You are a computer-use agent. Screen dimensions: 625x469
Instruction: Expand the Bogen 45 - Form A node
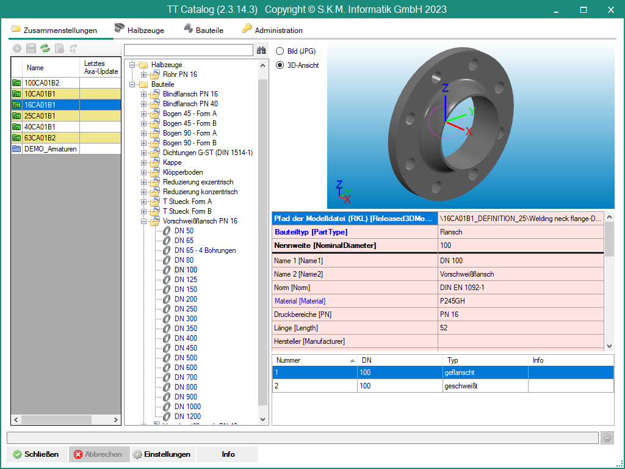144,114
